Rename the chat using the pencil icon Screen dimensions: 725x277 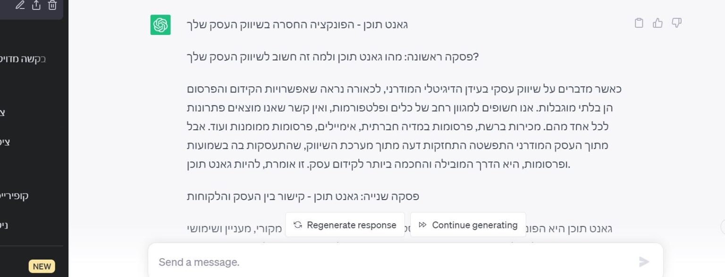(x=20, y=6)
